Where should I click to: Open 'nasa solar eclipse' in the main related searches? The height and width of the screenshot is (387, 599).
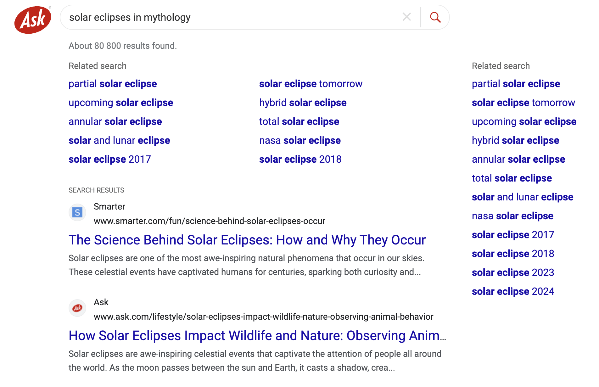(300, 141)
